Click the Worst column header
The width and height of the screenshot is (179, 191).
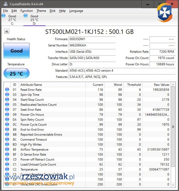coord(114,85)
